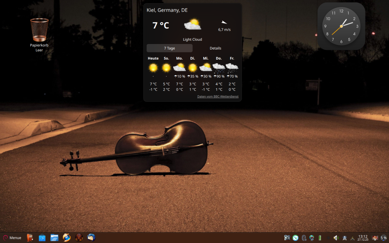This screenshot has width=389, height=243.
Task: Open the Daten vom BBC-Wetterdienst link
Action: [218, 97]
